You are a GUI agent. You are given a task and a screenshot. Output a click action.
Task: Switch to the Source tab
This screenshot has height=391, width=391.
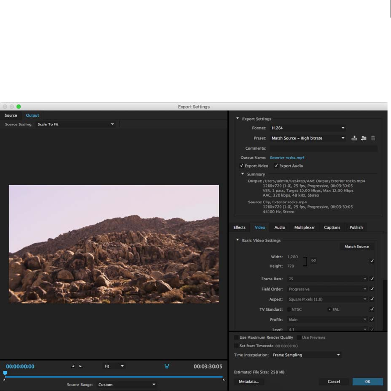[x=11, y=115]
